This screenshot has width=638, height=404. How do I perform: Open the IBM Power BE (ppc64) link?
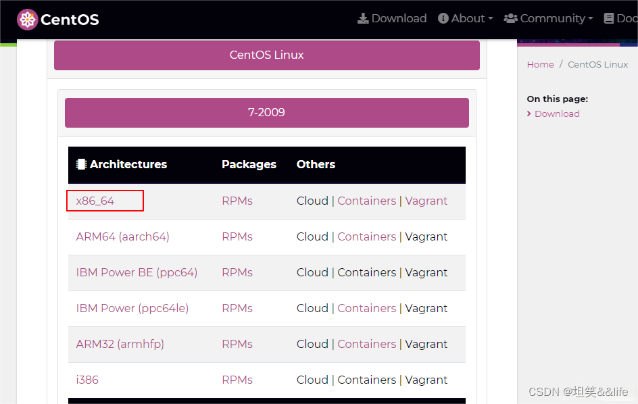137,272
